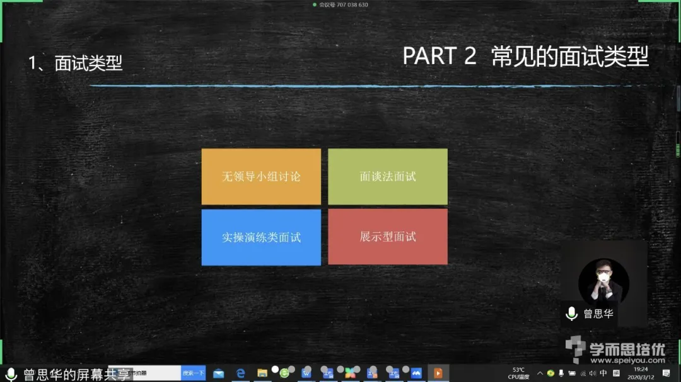Click the microphone icon in the system tray
681x382 pixels.
(x=561, y=373)
